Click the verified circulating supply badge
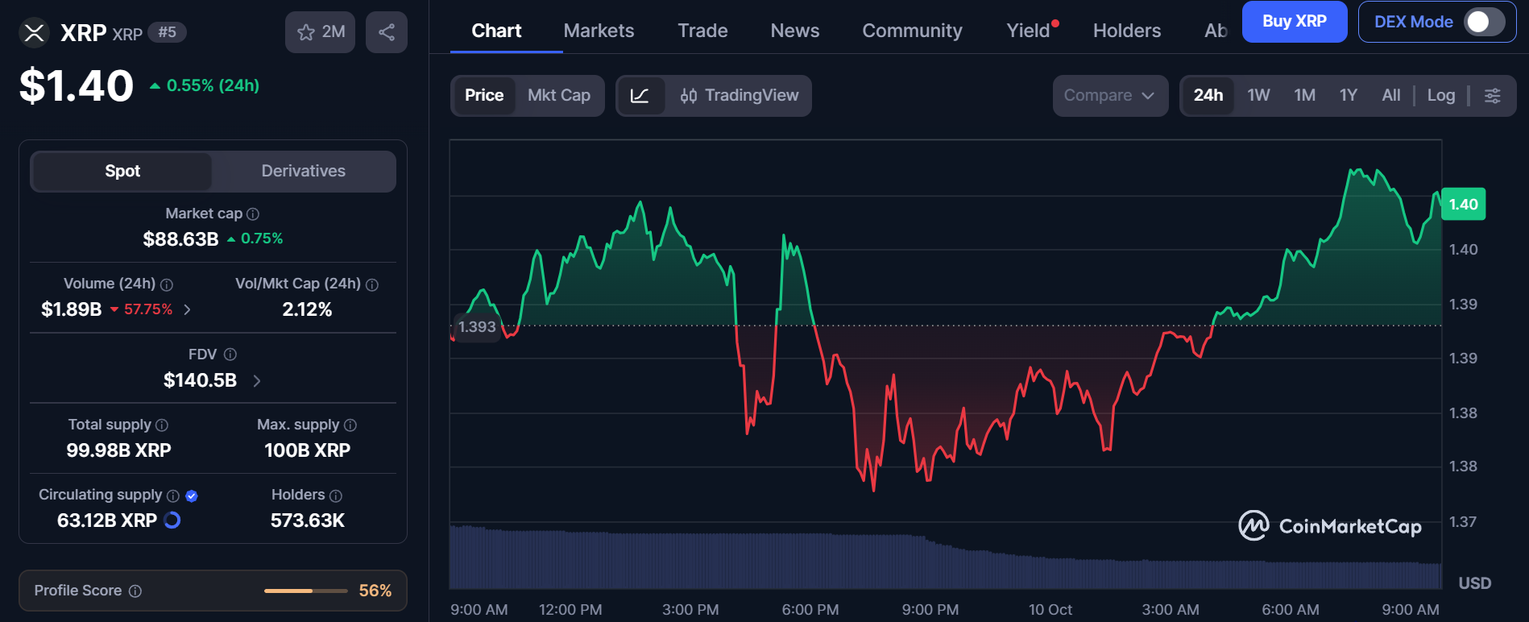 (x=192, y=496)
